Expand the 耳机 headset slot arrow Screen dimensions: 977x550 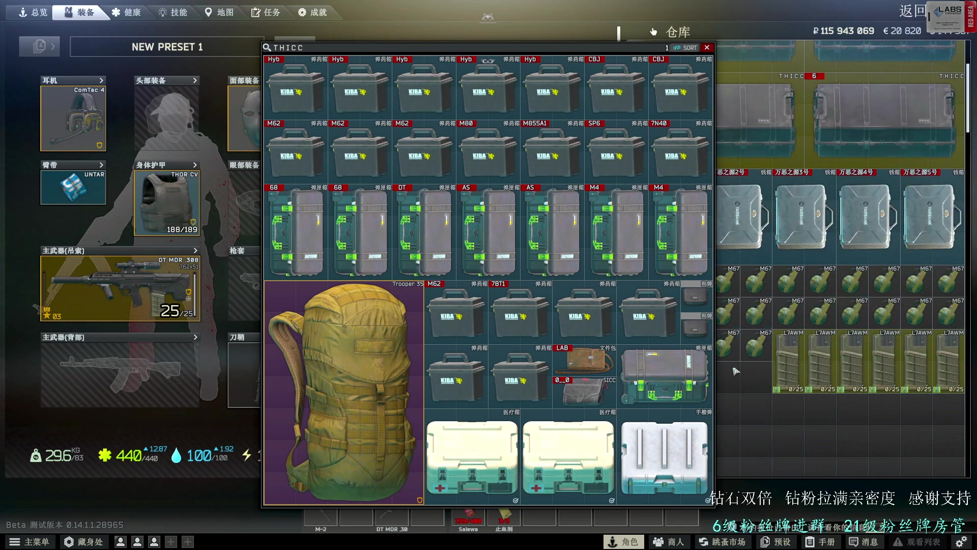coord(101,80)
